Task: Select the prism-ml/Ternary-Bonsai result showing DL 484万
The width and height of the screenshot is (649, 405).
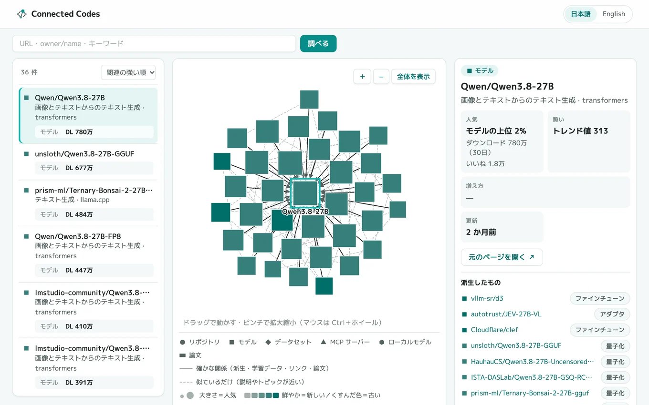Action: [x=88, y=203]
